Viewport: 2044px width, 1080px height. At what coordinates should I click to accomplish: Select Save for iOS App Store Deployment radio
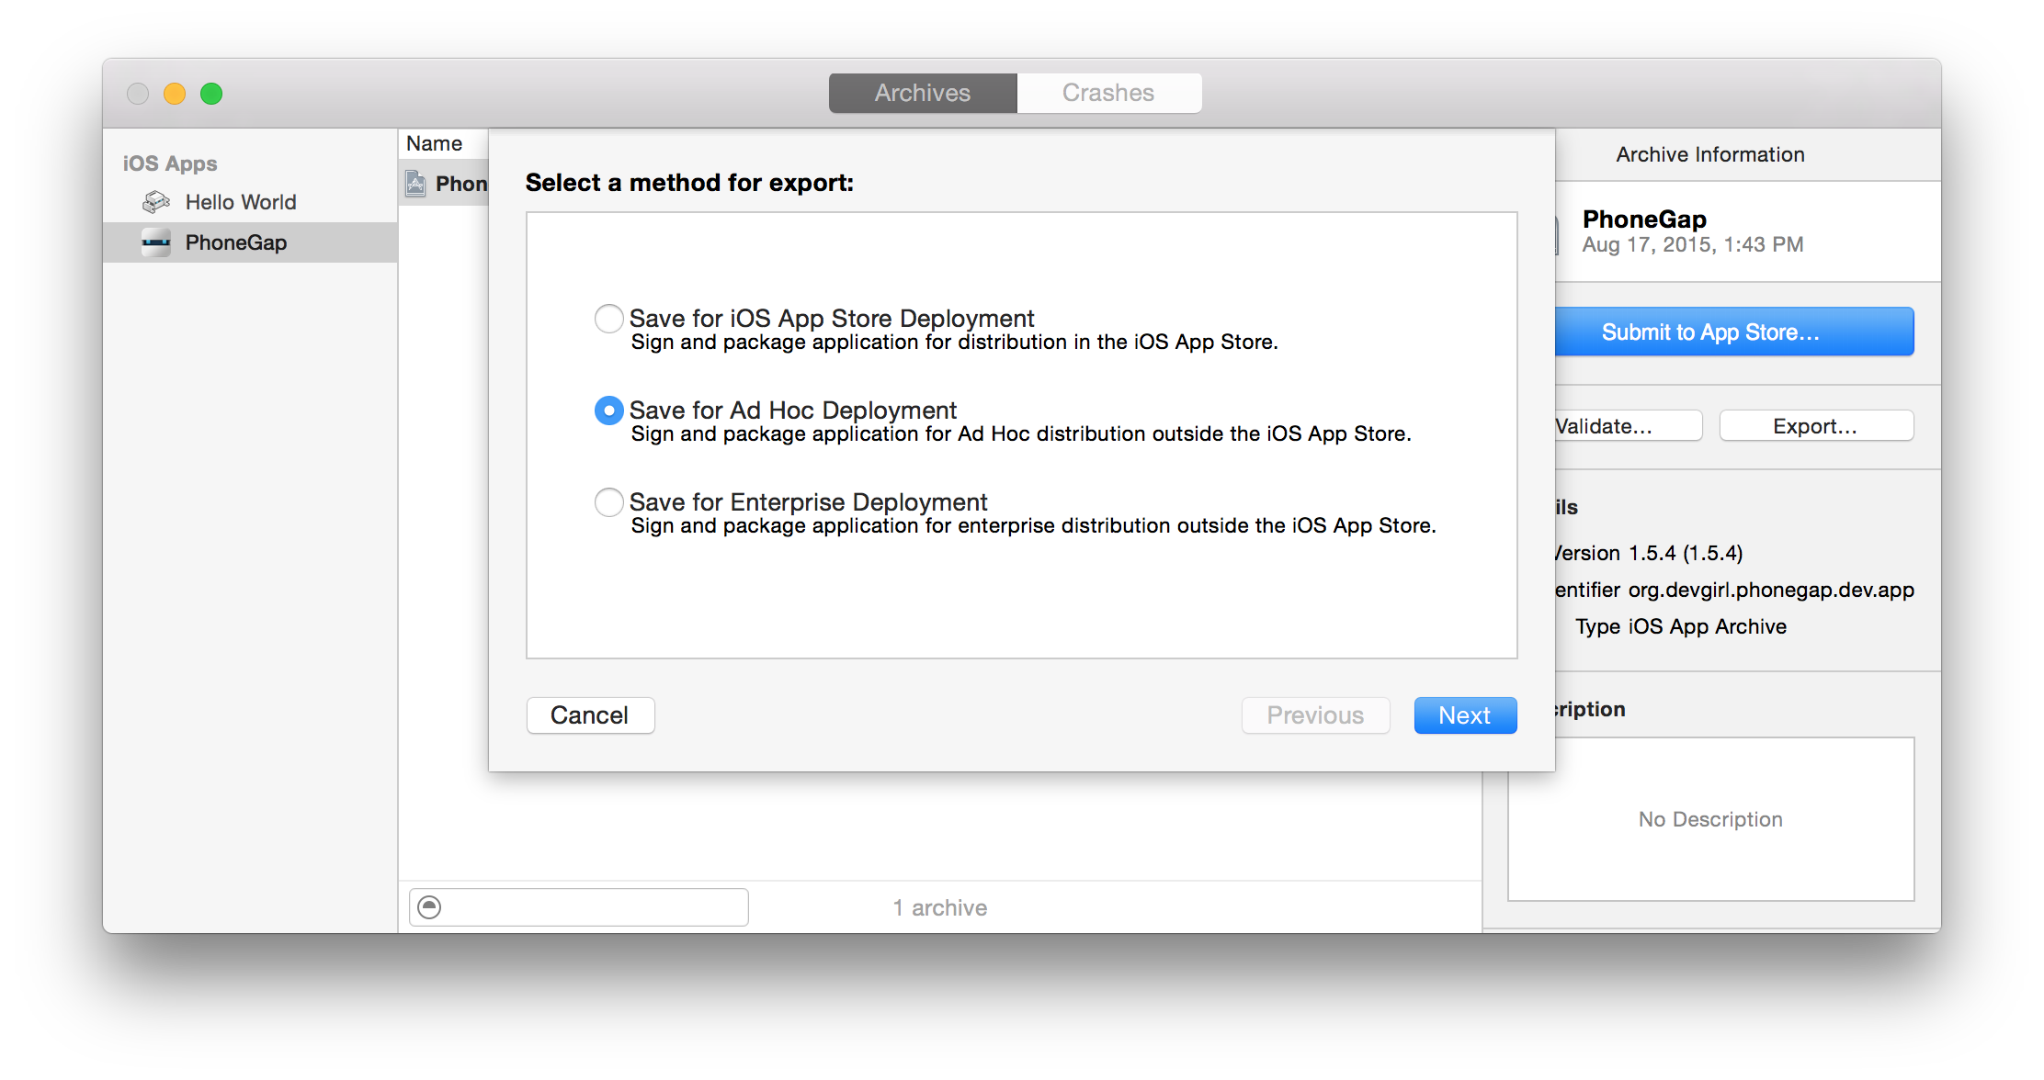pyautogui.click(x=608, y=319)
